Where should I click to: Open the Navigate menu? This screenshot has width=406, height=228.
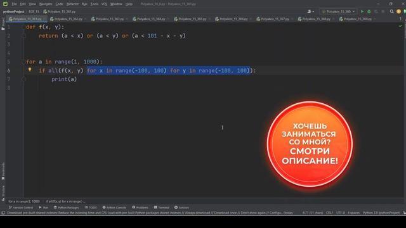point(46,4)
